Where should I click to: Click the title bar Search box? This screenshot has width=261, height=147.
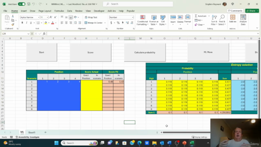138,4
